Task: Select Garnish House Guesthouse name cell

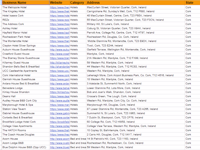Action: (x=25, y=79)
